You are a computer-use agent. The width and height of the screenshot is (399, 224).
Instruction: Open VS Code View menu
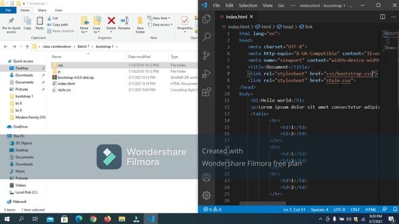tap(267, 6)
